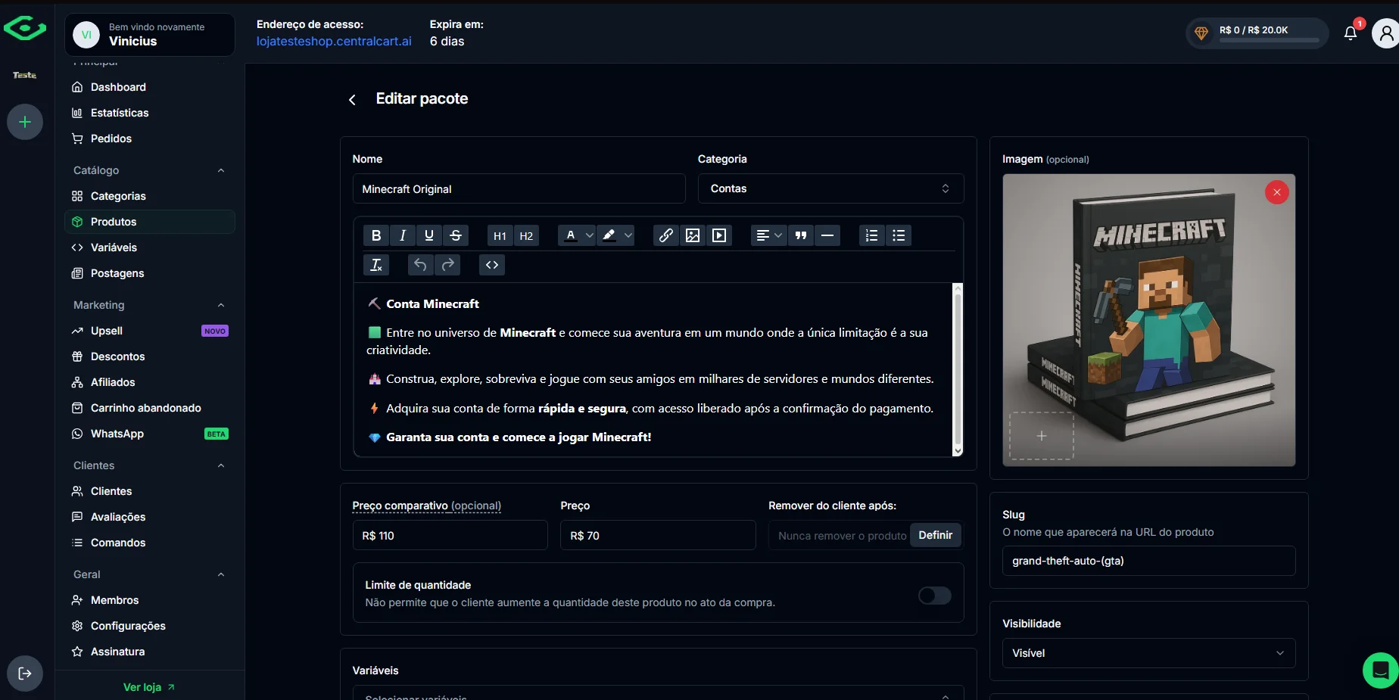Click the logout icon at bottom left
Image resolution: width=1399 pixels, height=700 pixels.
[25, 674]
